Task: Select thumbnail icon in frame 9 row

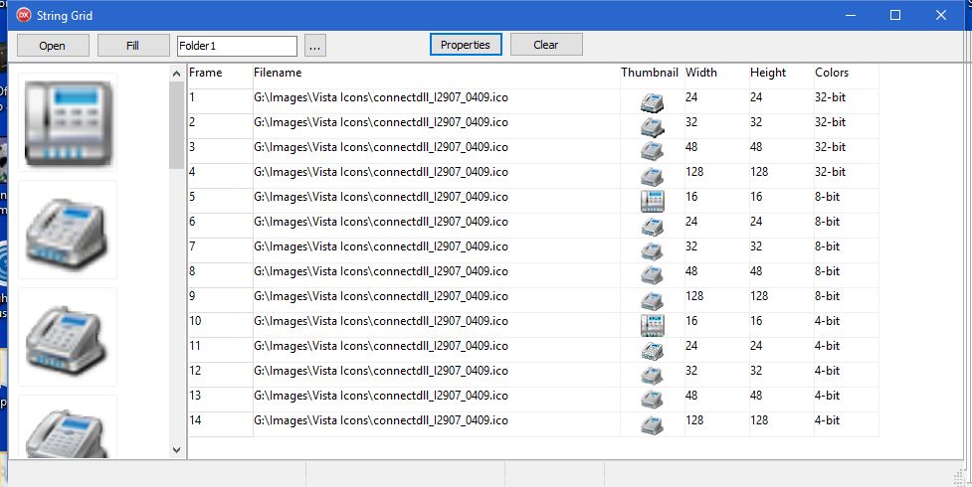Action: coord(652,300)
